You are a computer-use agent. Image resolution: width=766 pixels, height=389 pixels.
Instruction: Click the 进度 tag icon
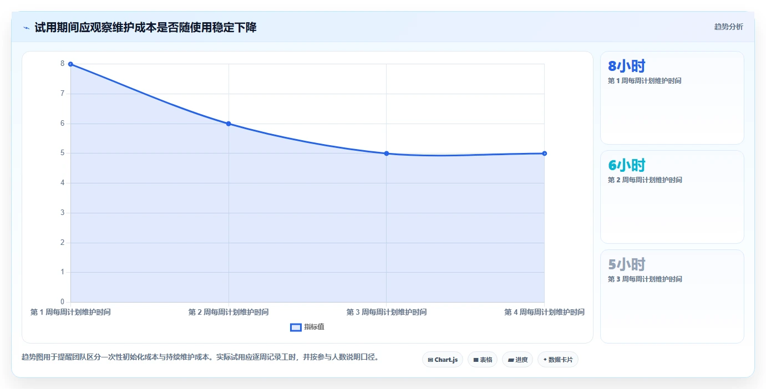point(511,360)
